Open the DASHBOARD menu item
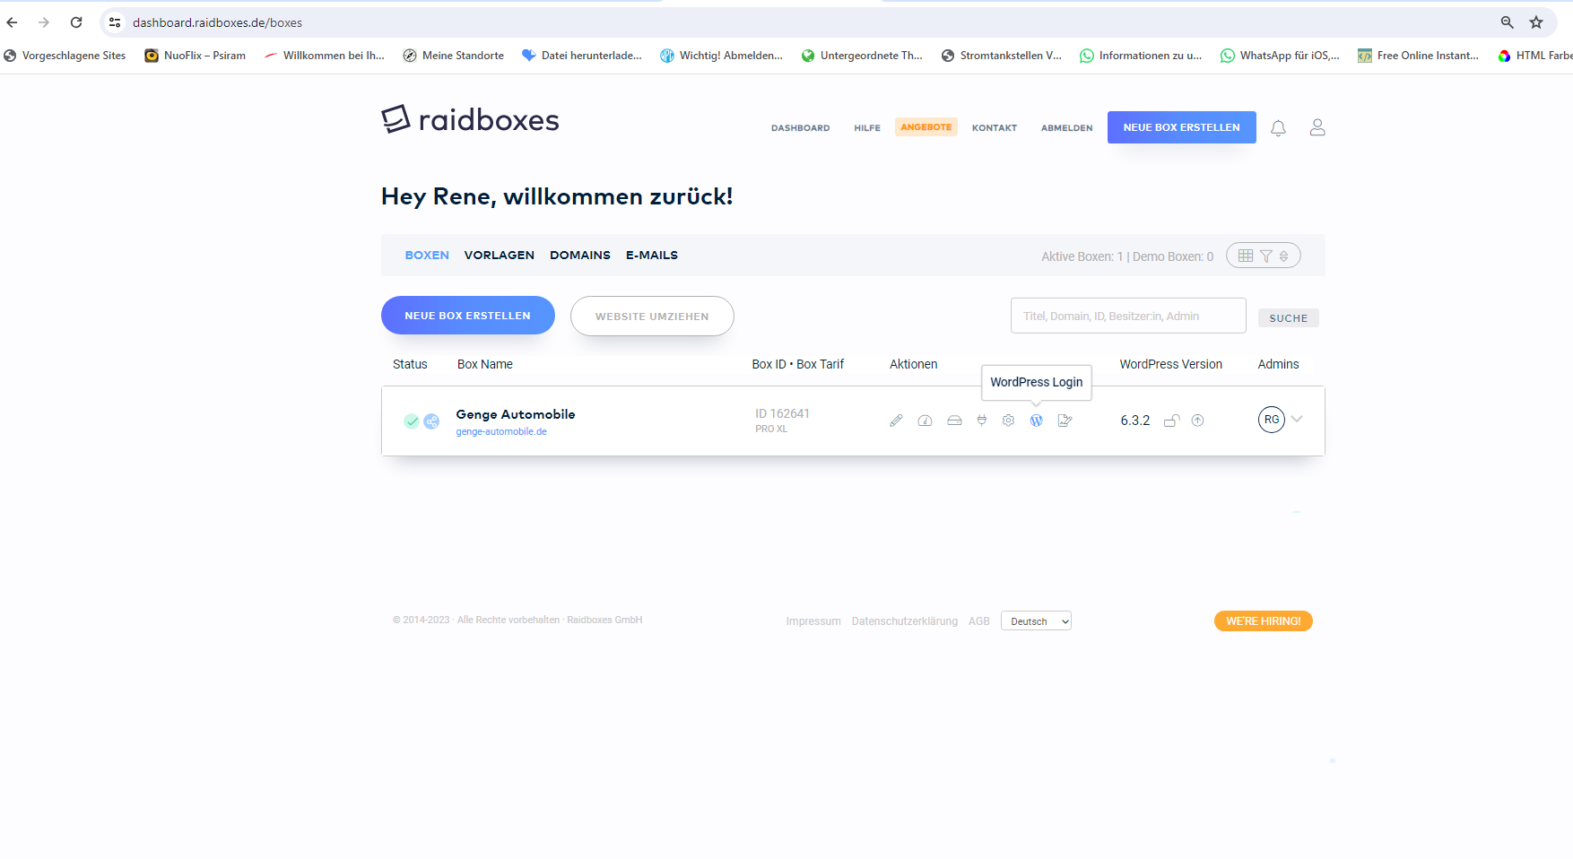 [x=801, y=128]
